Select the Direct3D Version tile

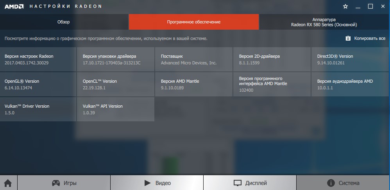351,59
